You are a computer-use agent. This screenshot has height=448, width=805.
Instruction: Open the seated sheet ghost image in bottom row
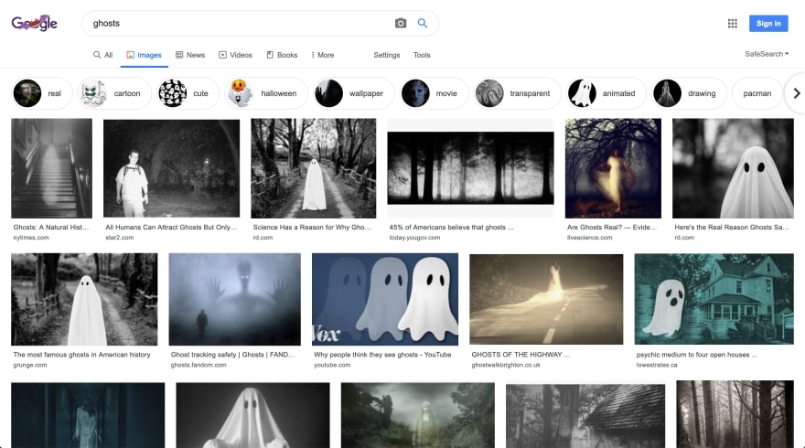(x=252, y=415)
